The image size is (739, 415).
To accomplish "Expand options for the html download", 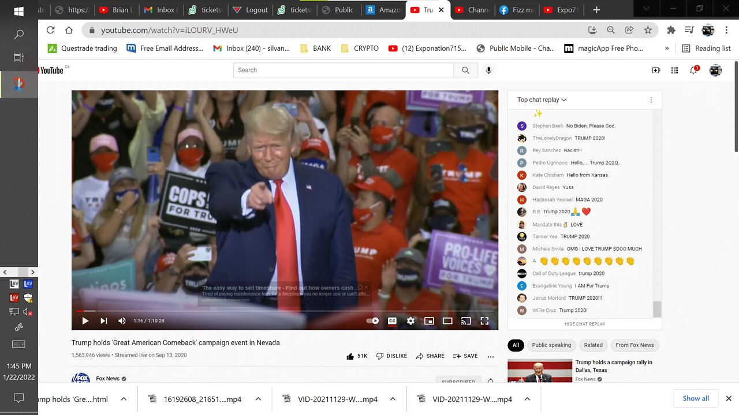I will tap(124, 399).
